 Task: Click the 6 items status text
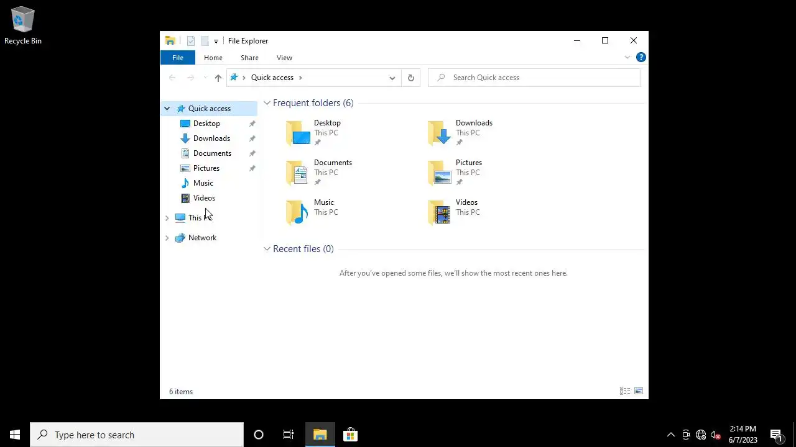181,392
